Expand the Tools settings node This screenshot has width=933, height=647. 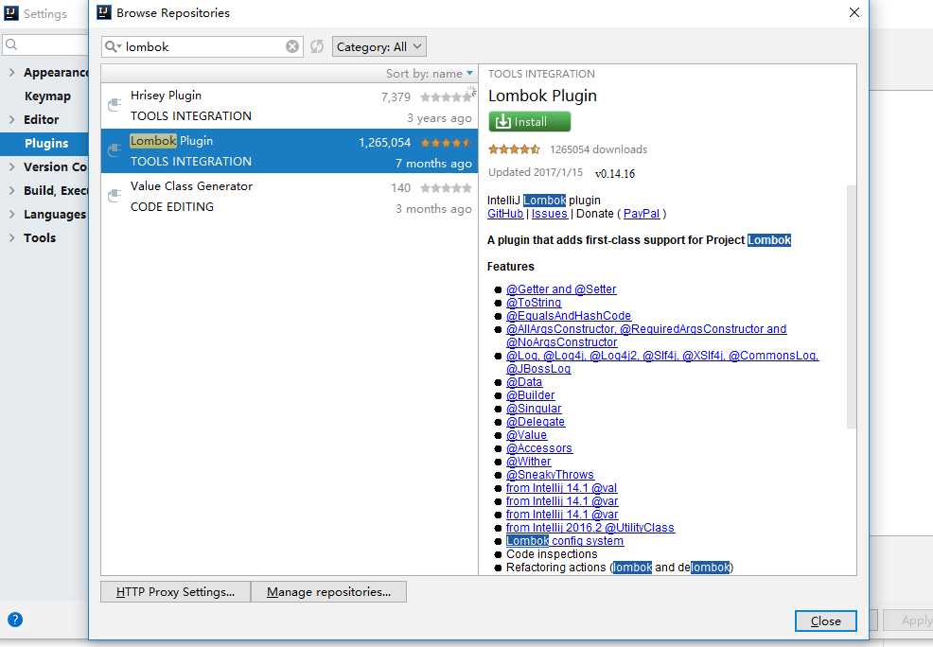[12, 237]
